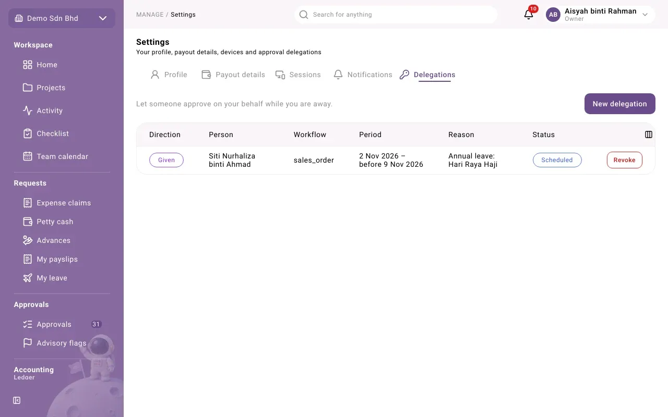Open the user account menu chevron
This screenshot has height=417, width=668.
[x=645, y=15]
